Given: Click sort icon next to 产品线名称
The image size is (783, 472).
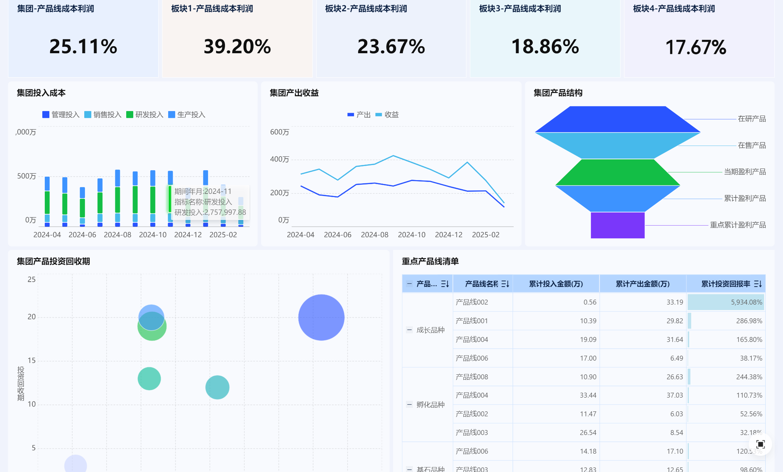Looking at the screenshot, I should [505, 284].
